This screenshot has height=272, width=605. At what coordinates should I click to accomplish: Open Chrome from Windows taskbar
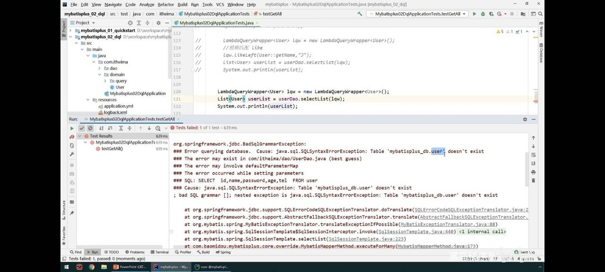(x=92, y=267)
